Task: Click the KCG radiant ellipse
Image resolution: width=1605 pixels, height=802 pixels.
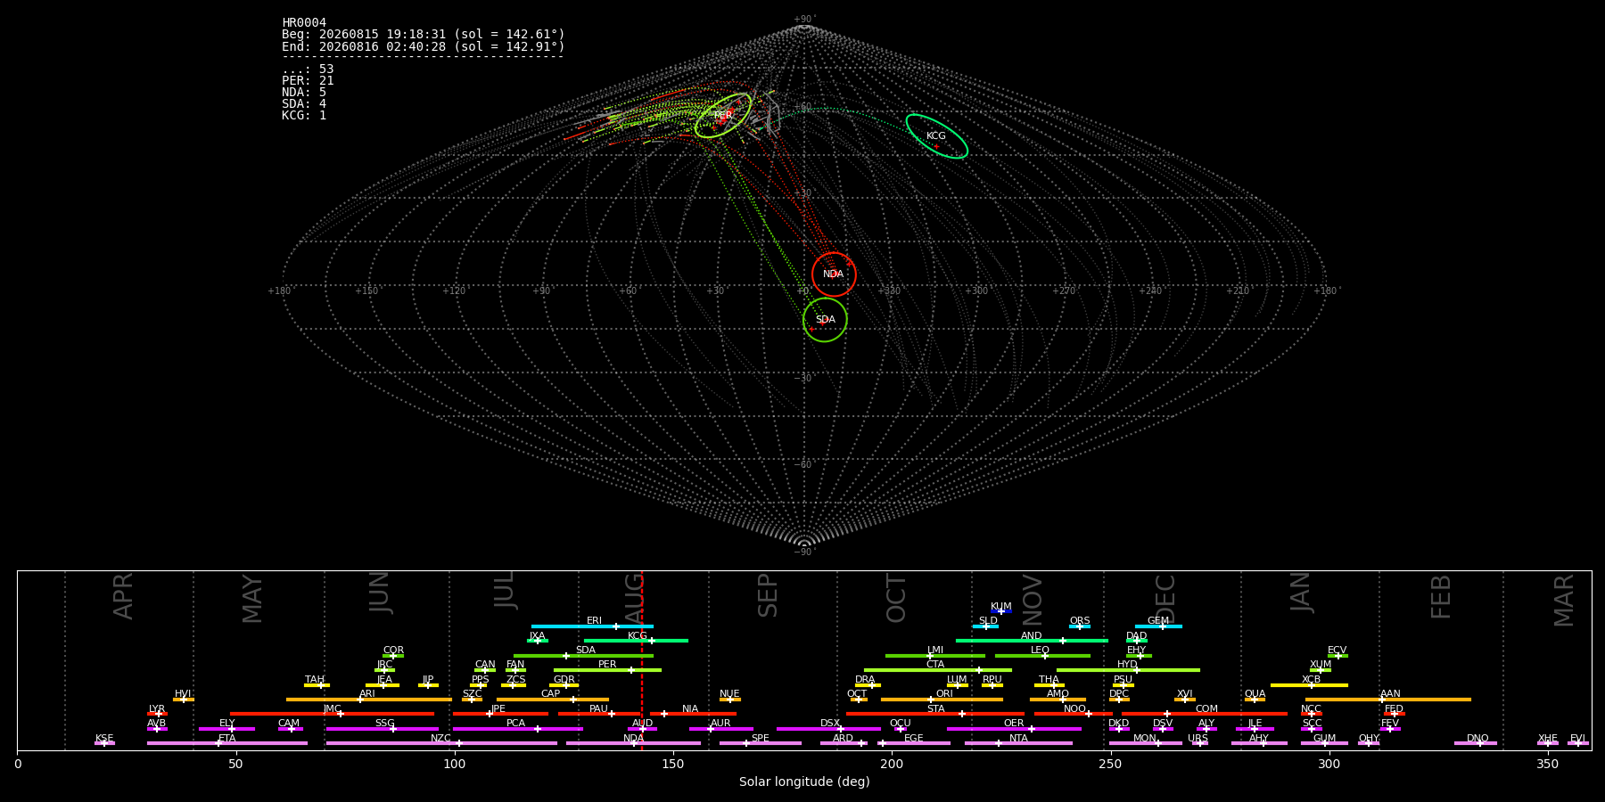Action: tap(936, 136)
